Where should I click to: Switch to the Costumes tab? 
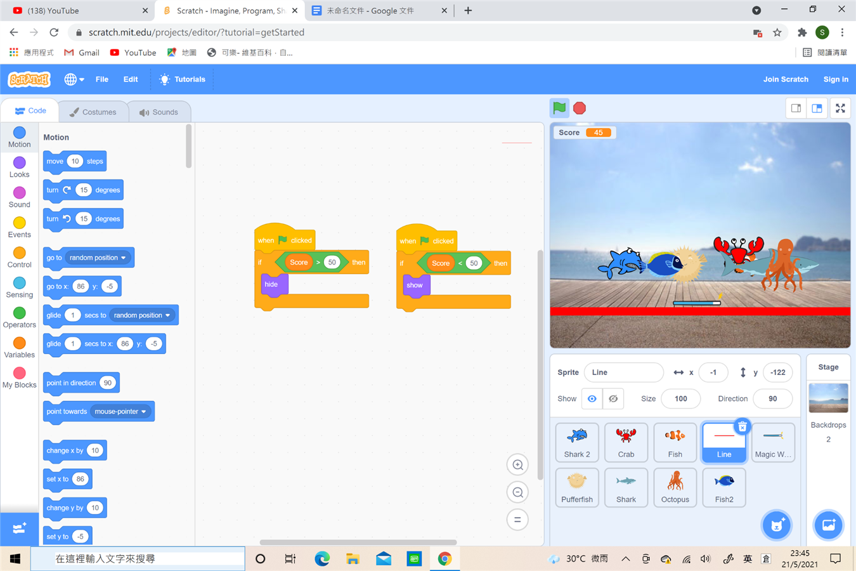(93, 112)
